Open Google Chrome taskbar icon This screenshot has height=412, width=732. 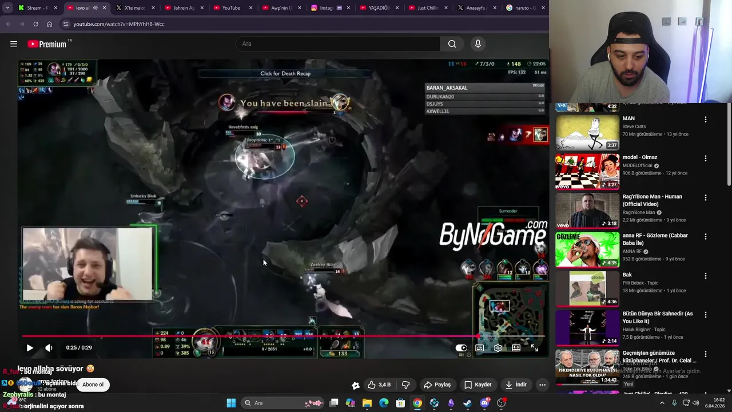417,403
